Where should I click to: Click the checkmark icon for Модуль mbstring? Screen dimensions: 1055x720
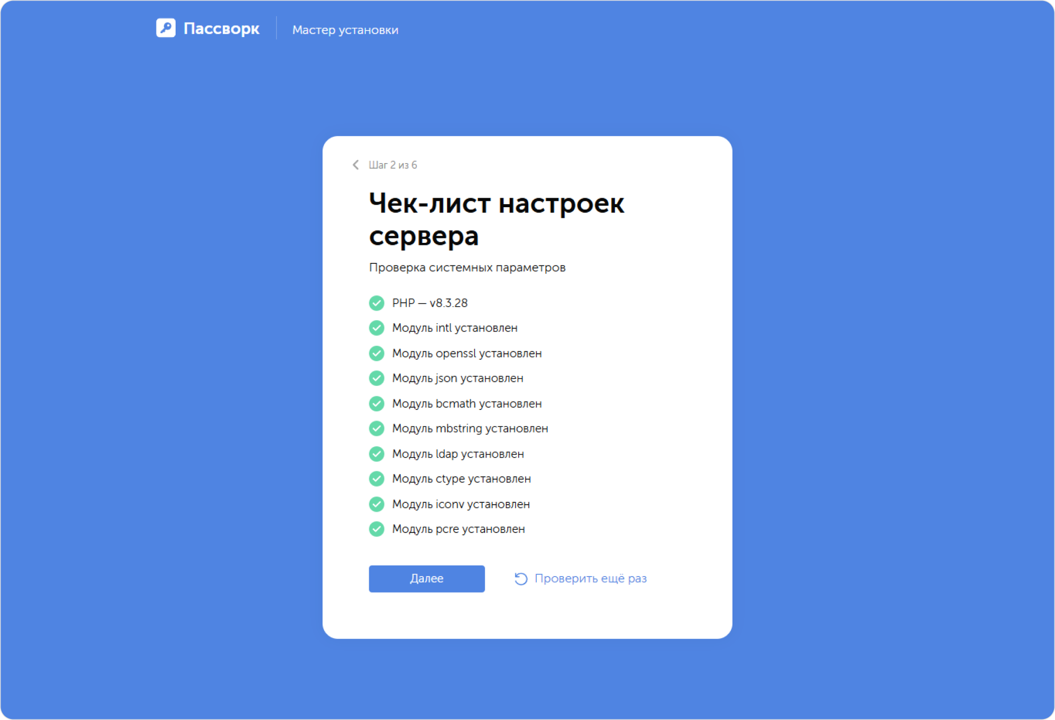pos(377,428)
